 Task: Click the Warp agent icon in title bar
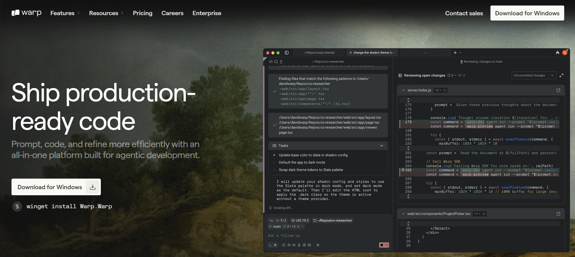(x=557, y=53)
